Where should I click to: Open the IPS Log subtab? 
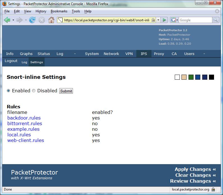[x=24, y=62]
